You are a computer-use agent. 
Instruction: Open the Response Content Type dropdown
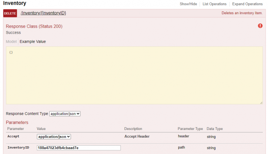click(x=65, y=114)
